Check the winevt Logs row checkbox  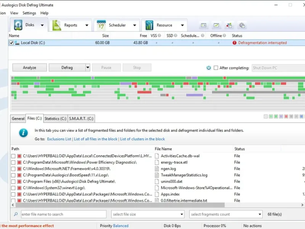[13, 188]
